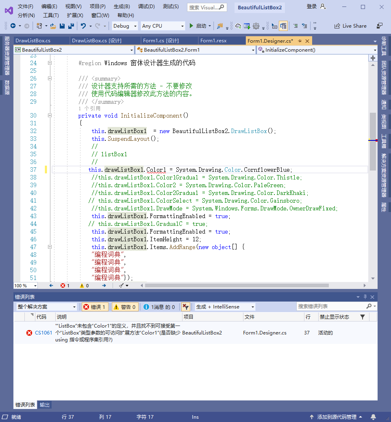This screenshot has width=391, height=422.
Task: Open the 整个解决方案 scope dropdown
Action: [x=46, y=307]
